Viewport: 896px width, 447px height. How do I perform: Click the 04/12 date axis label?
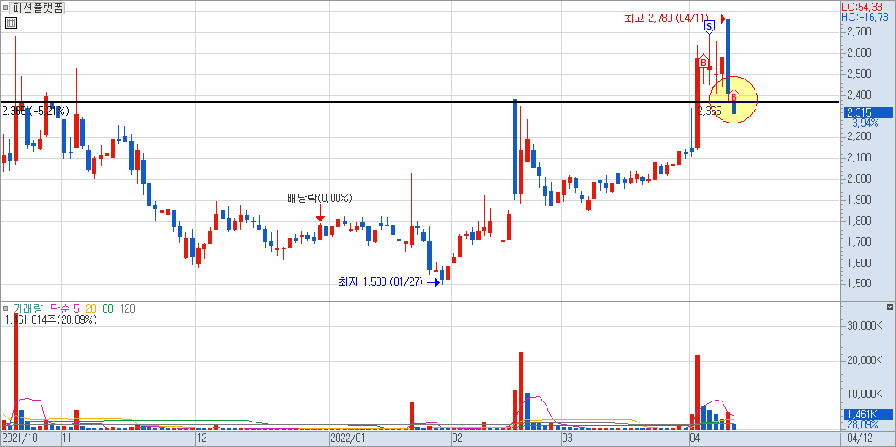tap(860, 439)
